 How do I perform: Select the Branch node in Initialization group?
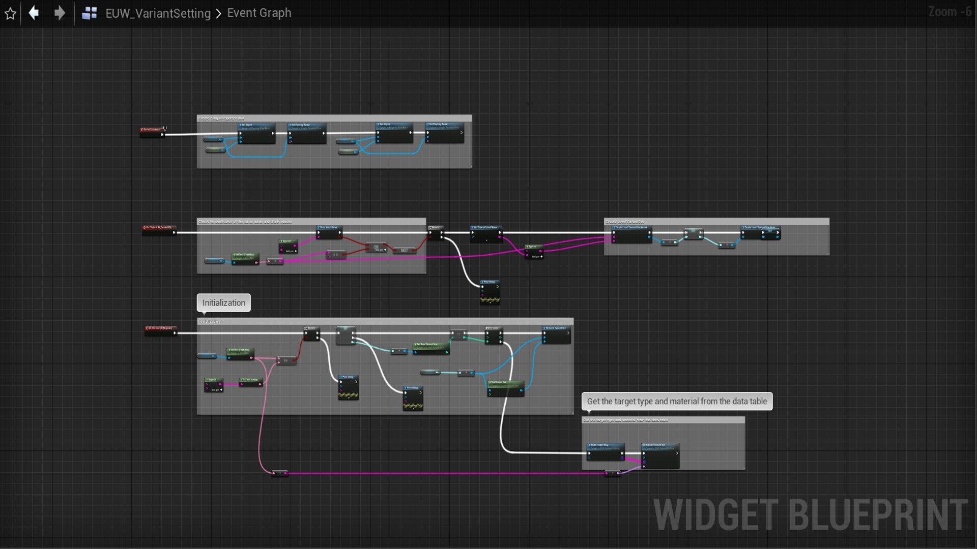point(312,333)
